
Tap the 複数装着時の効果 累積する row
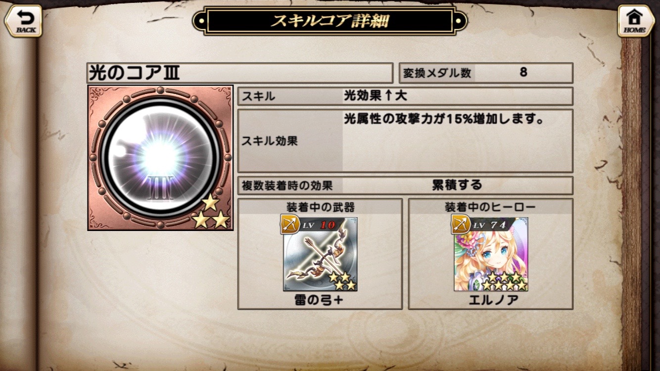pos(405,185)
